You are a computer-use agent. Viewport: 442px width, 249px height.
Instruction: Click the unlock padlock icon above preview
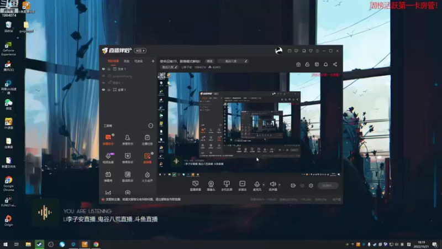[307, 64]
